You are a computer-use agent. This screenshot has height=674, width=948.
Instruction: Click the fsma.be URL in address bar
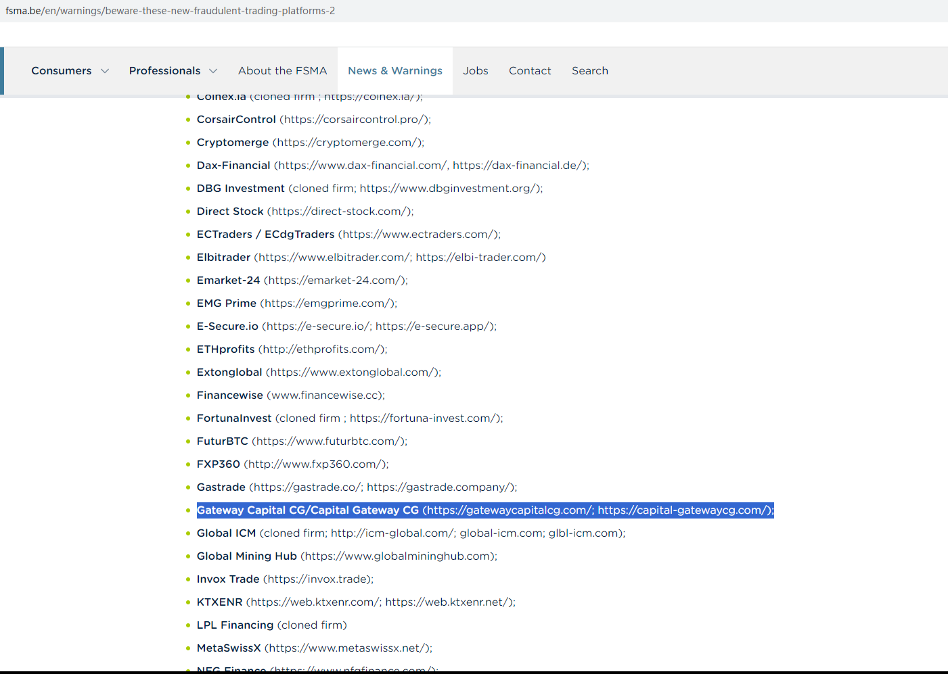(170, 11)
